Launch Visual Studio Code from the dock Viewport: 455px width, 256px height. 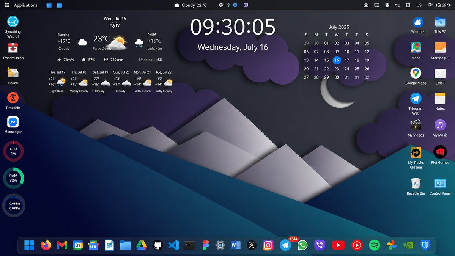coord(173,245)
